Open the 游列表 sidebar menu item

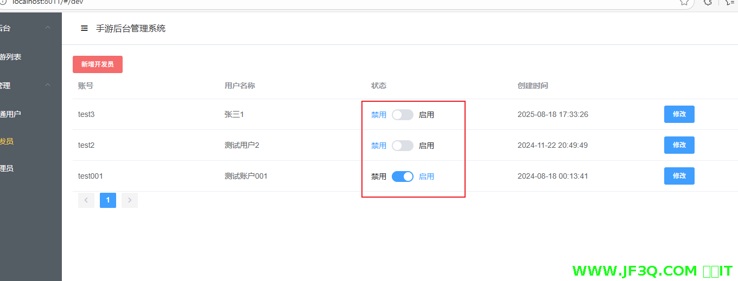tap(11, 57)
